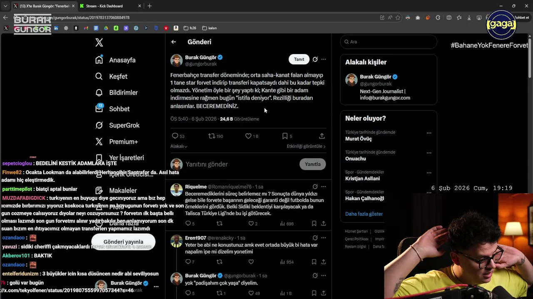Open browser extensions puzzle icon
The height and width of the screenshot is (299, 533).
click(438, 17)
